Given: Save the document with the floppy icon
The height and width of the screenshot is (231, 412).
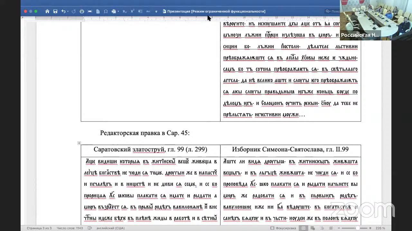Looking at the screenshot, I should click(55, 11).
